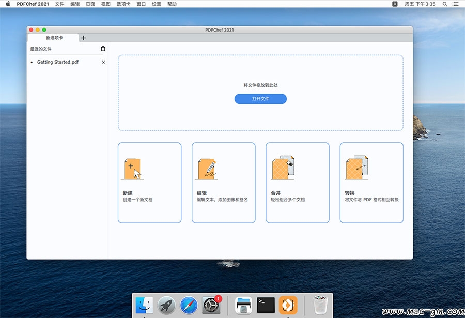
Task: Open the Notification Center list icon
Action: coord(456,4)
